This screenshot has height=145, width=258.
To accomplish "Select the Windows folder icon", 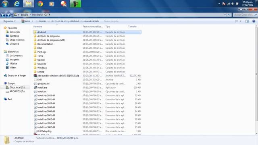I will pos(35,68).
